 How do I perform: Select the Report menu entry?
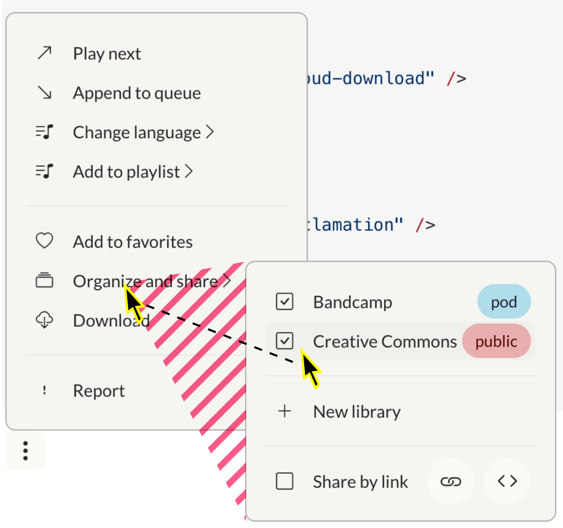click(x=99, y=390)
